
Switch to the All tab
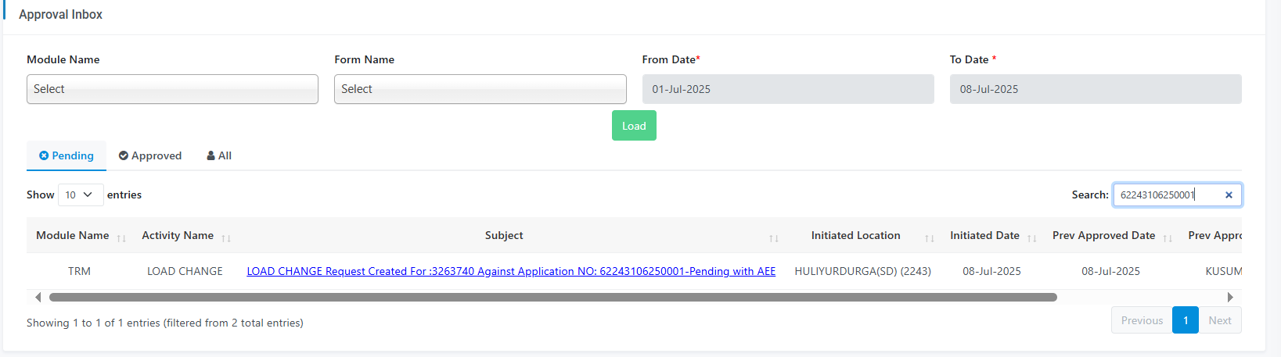coord(219,155)
